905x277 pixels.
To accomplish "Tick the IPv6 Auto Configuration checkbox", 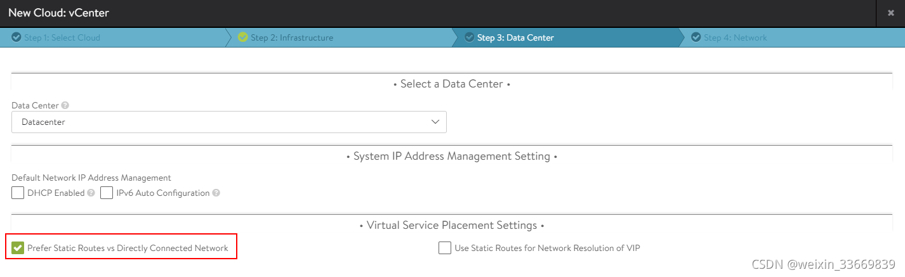I will coord(106,193).
